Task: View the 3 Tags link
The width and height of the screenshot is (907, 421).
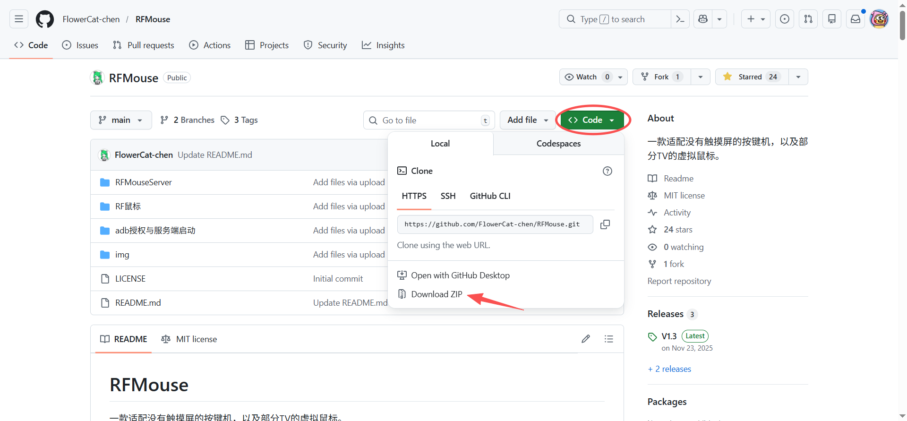Action: click(240, 120)
